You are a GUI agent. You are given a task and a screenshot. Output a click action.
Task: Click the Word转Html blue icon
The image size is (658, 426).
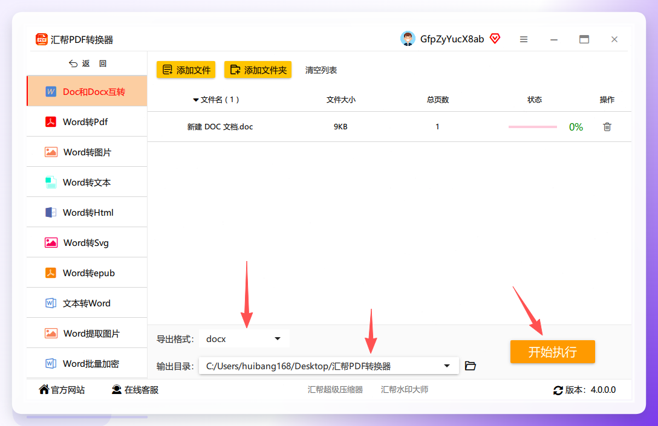point(51,213)
